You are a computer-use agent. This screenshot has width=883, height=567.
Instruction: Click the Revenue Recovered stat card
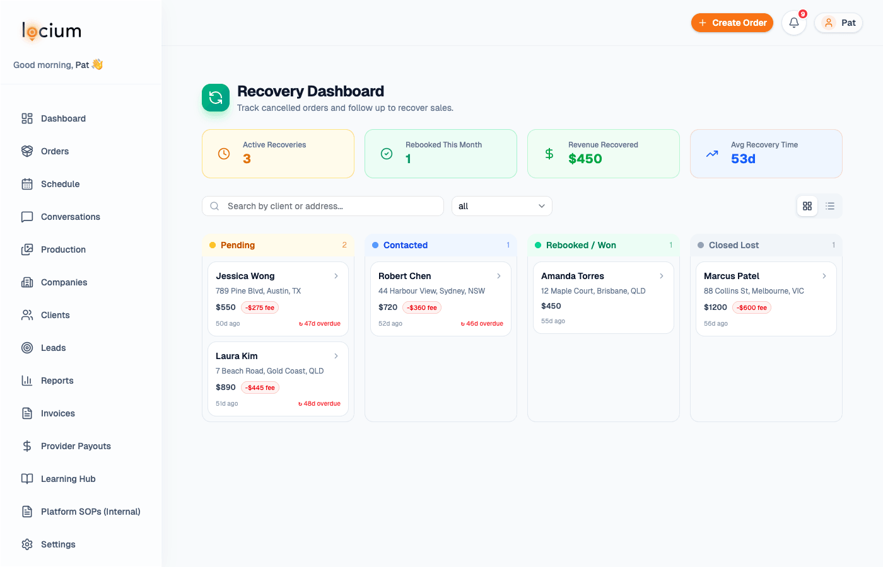pos(604,154)
